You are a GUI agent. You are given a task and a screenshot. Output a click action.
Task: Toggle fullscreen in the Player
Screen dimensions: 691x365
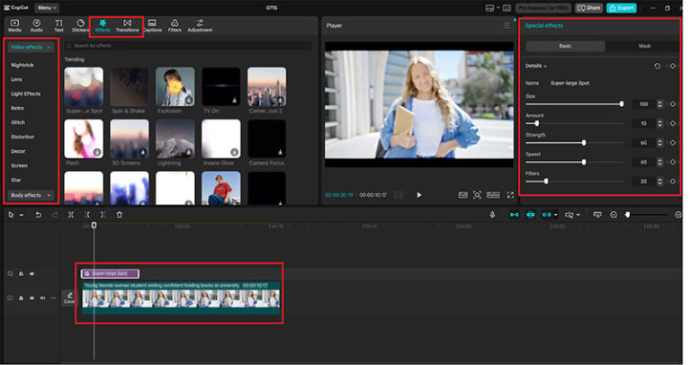click(510, 195)
